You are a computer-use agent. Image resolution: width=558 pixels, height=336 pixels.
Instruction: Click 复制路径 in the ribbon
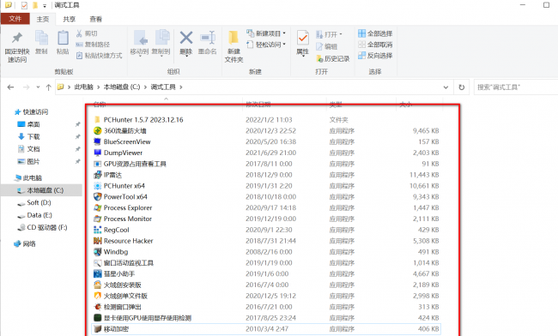(x=93, y=45)
